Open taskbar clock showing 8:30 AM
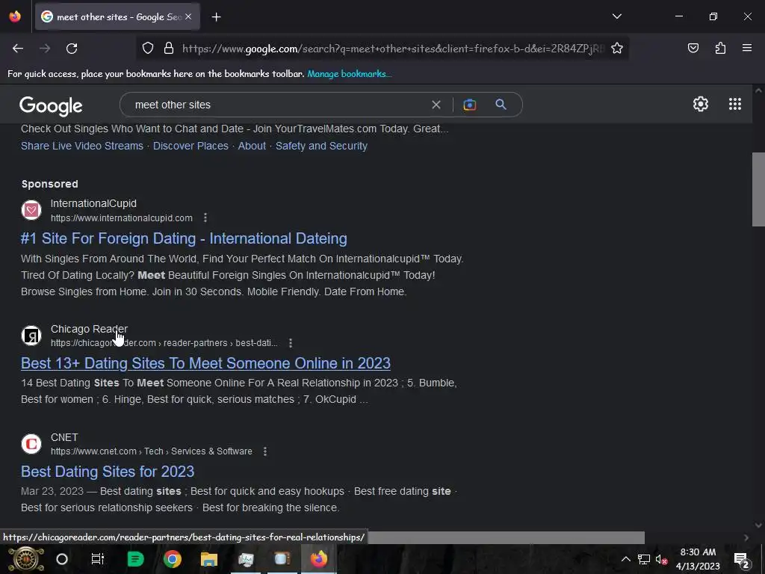The height and width of the screenshot is (574, 765). click(698, 559)
